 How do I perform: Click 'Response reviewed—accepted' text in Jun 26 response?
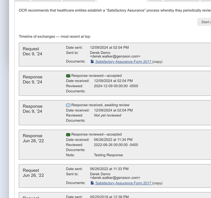[x=96, y=134]
